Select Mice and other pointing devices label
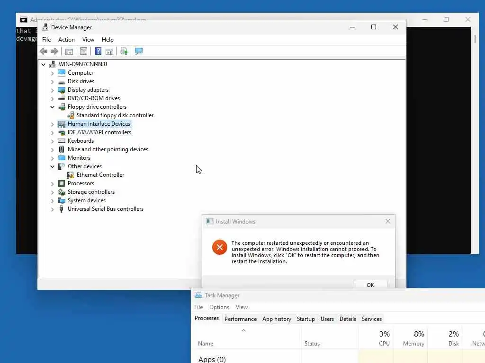Screen dimensions: 485x363 click(x=108, y=149)
